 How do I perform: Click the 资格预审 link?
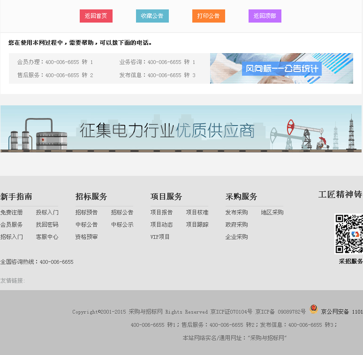pos(87,237)
